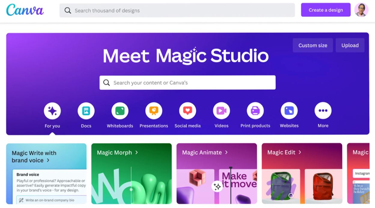Click the Websites cursor icon

coord(289,111)
